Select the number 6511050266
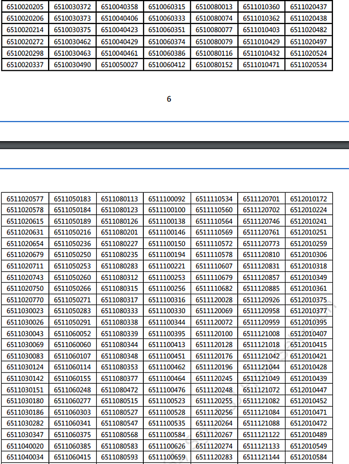 [72, 288]
